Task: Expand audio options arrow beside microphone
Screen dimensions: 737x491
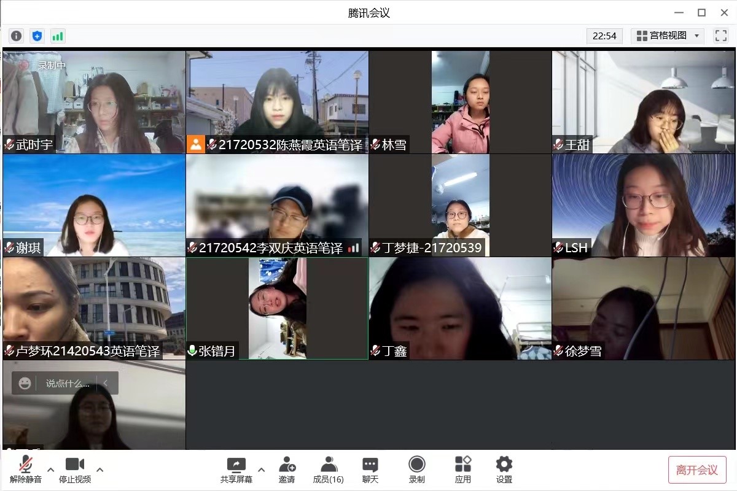Action: pos(51,470)
